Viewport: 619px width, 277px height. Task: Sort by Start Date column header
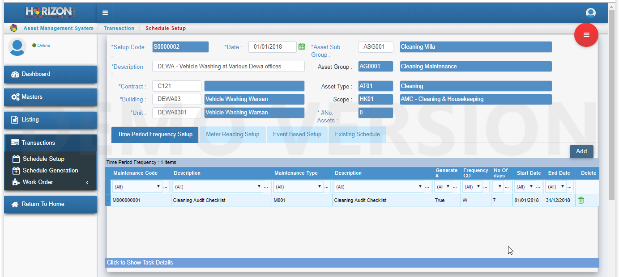(529, 173)
